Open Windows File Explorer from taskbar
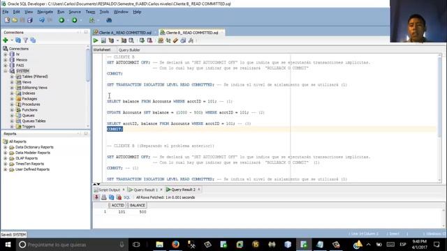Screen dimensions: 447x251 [x=159, y=245]
